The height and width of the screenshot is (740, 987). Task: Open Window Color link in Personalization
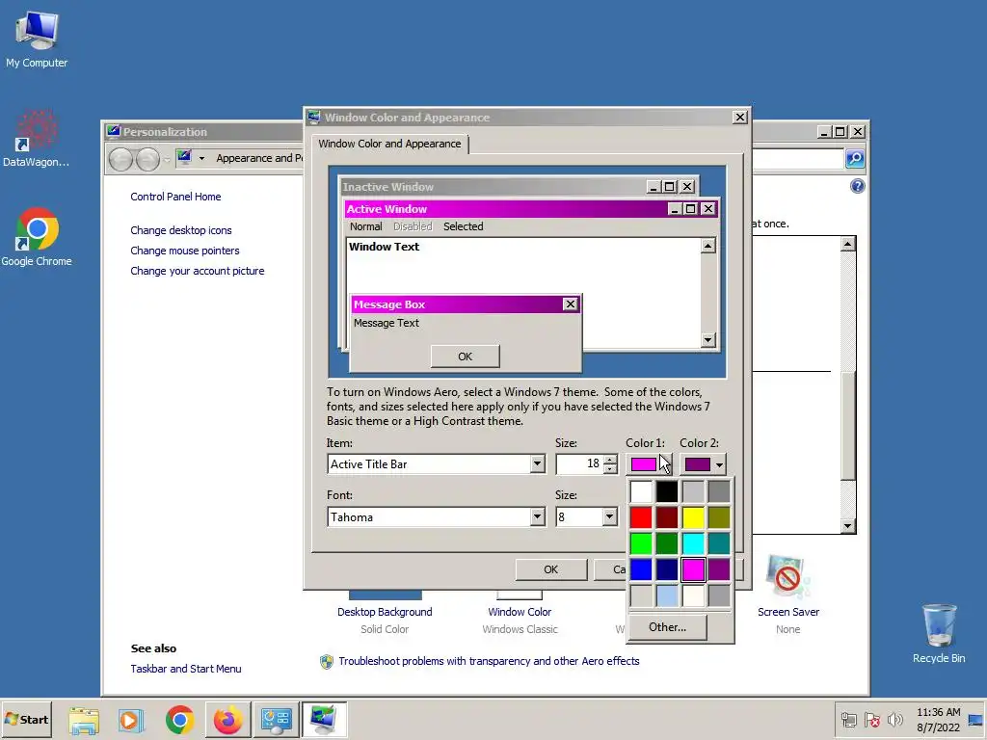coord(520,612)
